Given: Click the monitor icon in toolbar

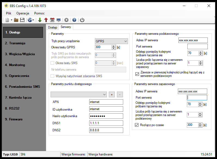Looking at the screenshot, I should pos(58,20).
